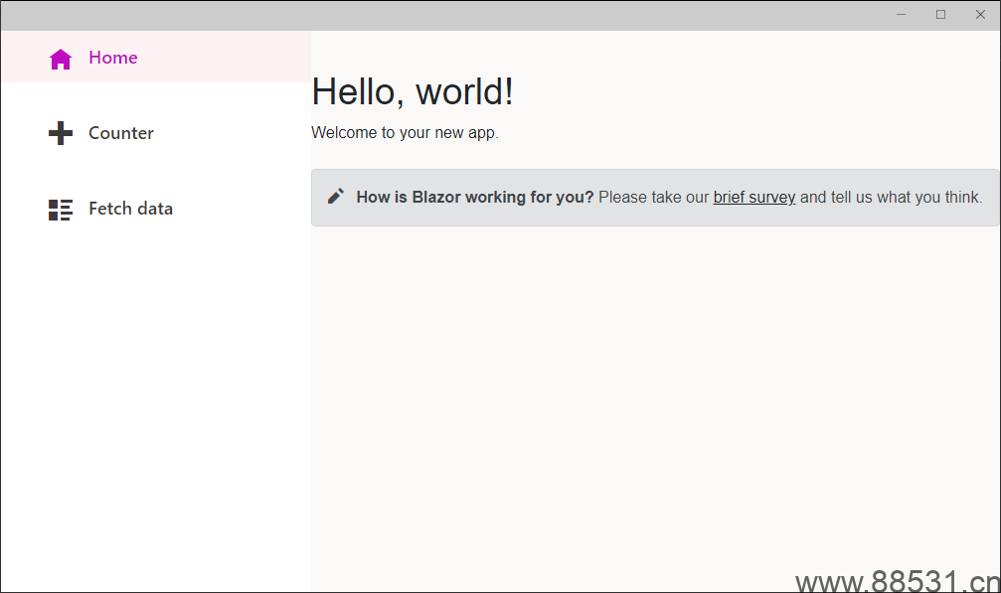Click the bold How is Blazor working text

click(x=475, y=197)
